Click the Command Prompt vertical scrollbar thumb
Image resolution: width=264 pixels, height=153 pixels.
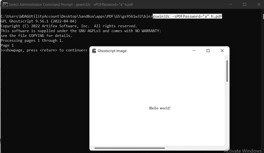pos(263,17)
